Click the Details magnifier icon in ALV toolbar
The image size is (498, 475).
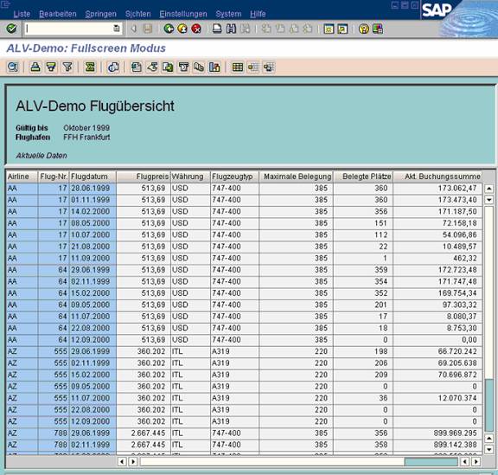[x=13, y=67]
